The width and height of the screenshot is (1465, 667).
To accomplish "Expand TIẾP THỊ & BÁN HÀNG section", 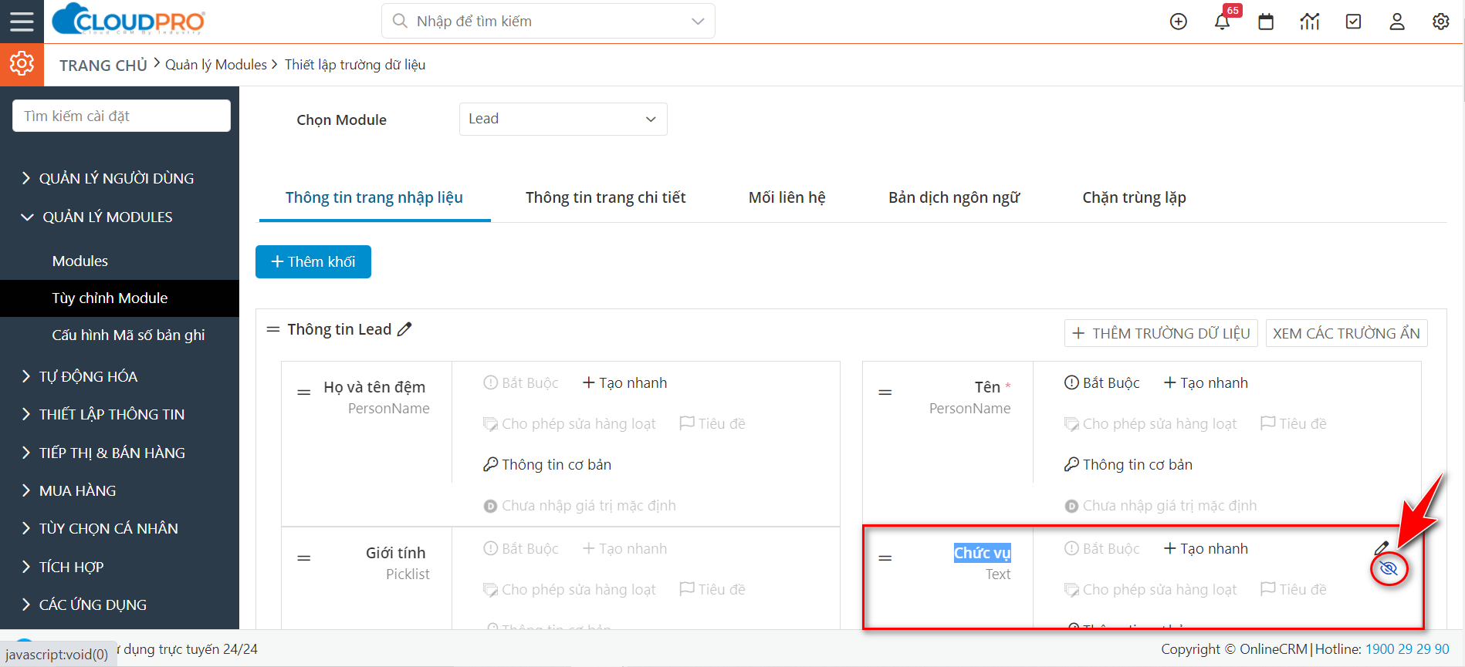I will tap(103, 453).
